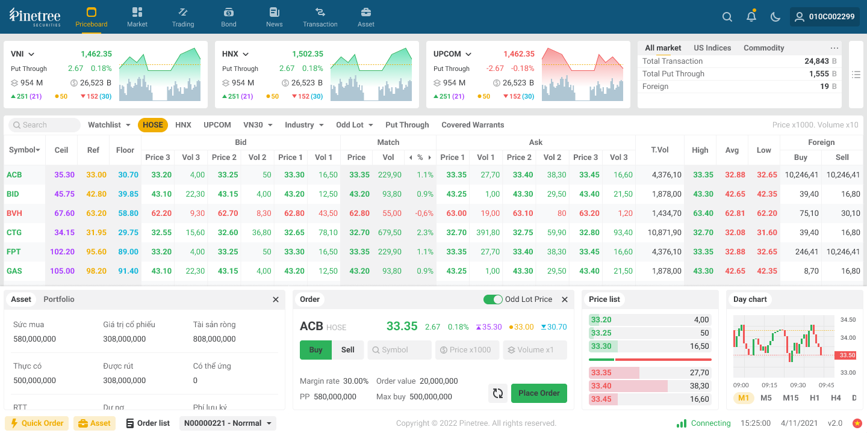Expand the HNX index dropdown

[246, 54]
